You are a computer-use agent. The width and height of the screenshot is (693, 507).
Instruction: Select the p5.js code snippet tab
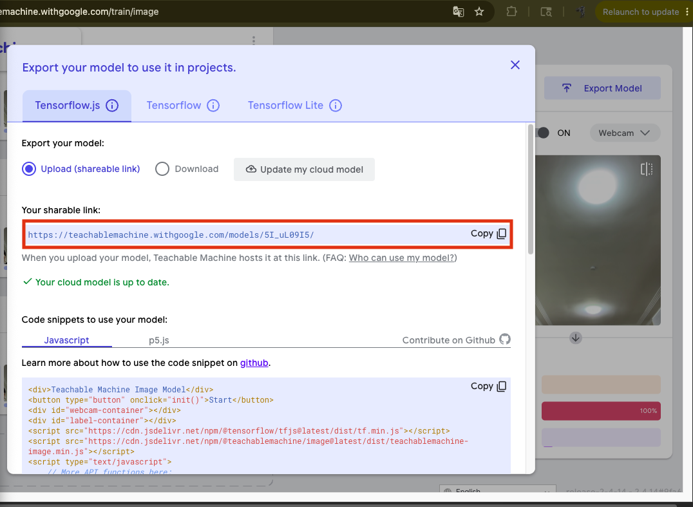(x=158, y=340)
